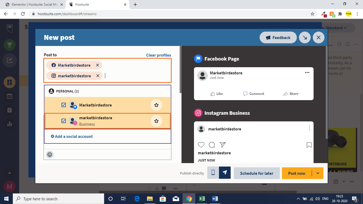Screen dimensions: 363x204
Task: Open the Streams dashboard icon in sidebar
Action: pos(10,82)
